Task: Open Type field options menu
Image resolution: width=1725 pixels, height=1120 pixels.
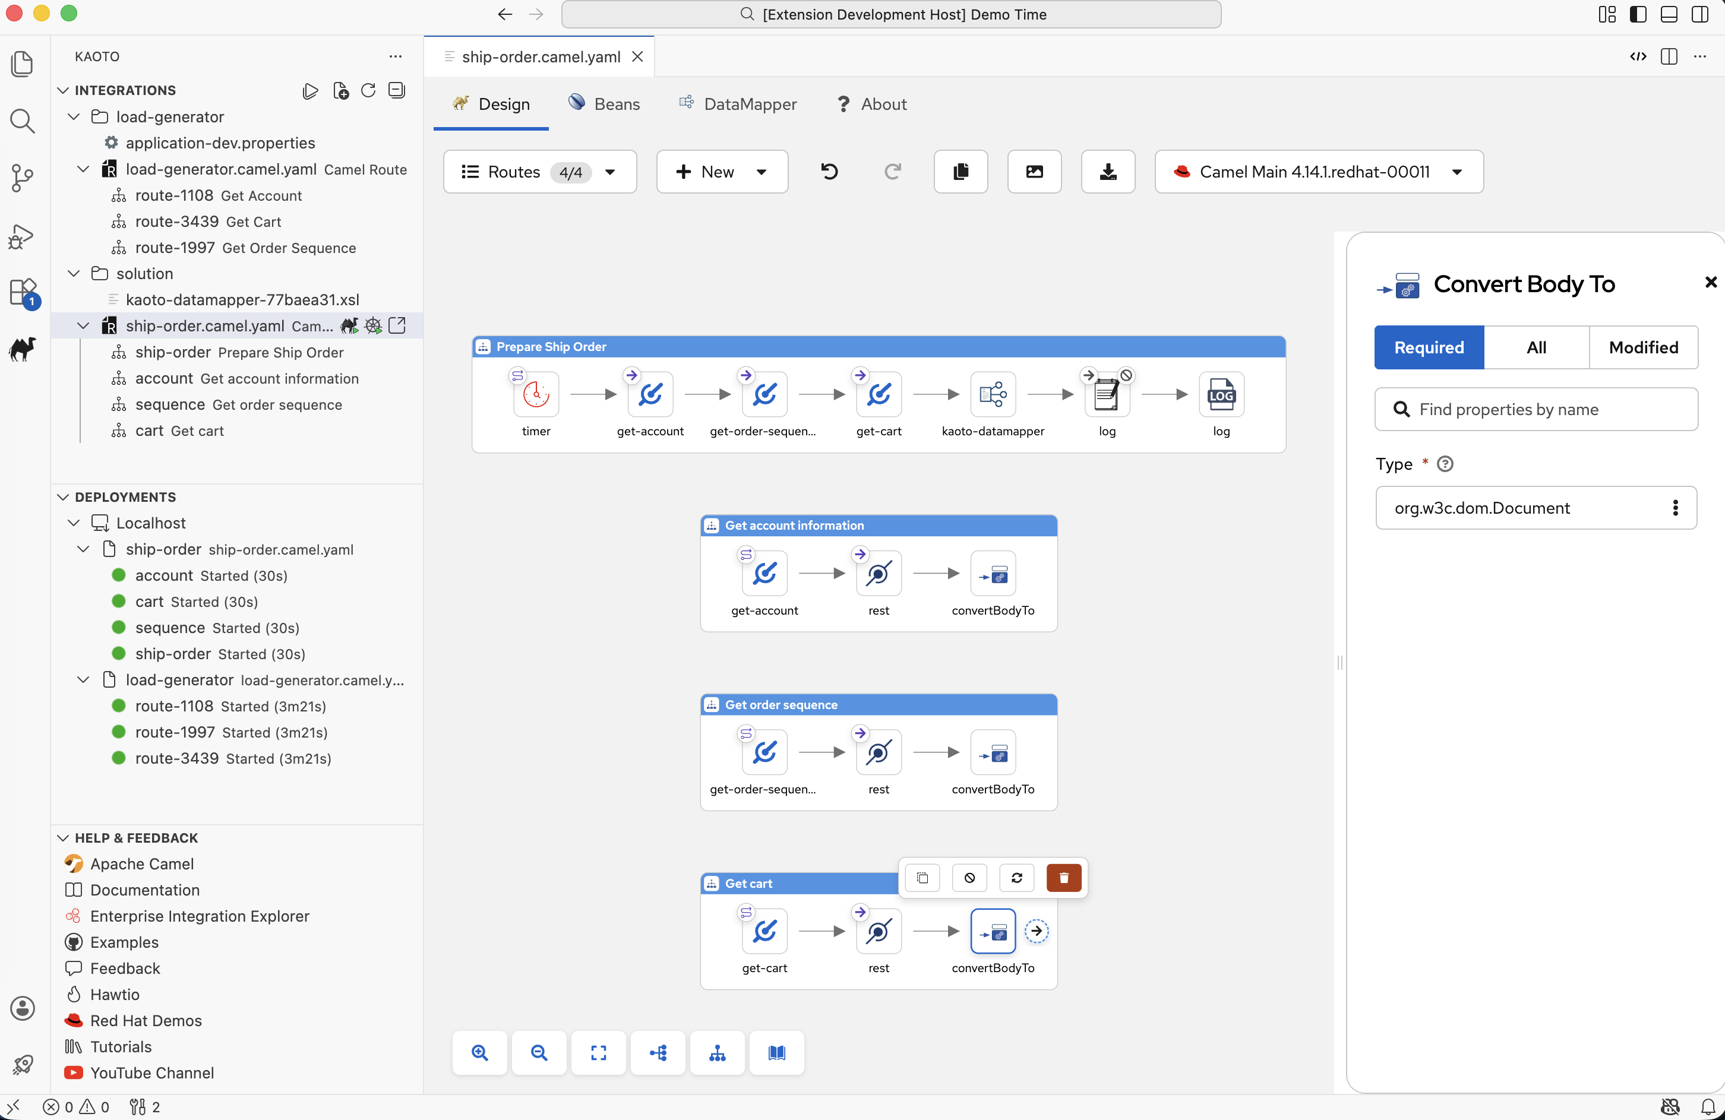Action: [x=1675, y=508]
